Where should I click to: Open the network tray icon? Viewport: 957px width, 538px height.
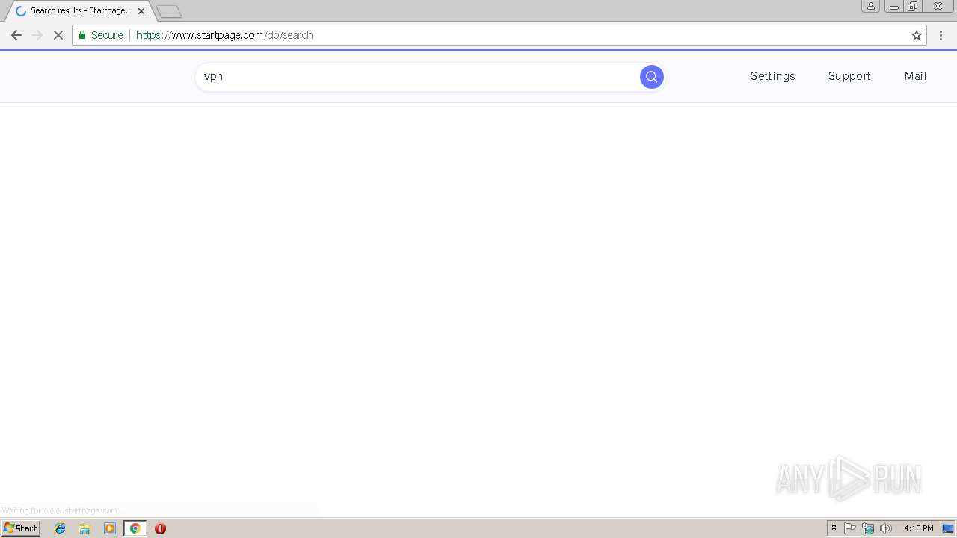pos(868,528)
